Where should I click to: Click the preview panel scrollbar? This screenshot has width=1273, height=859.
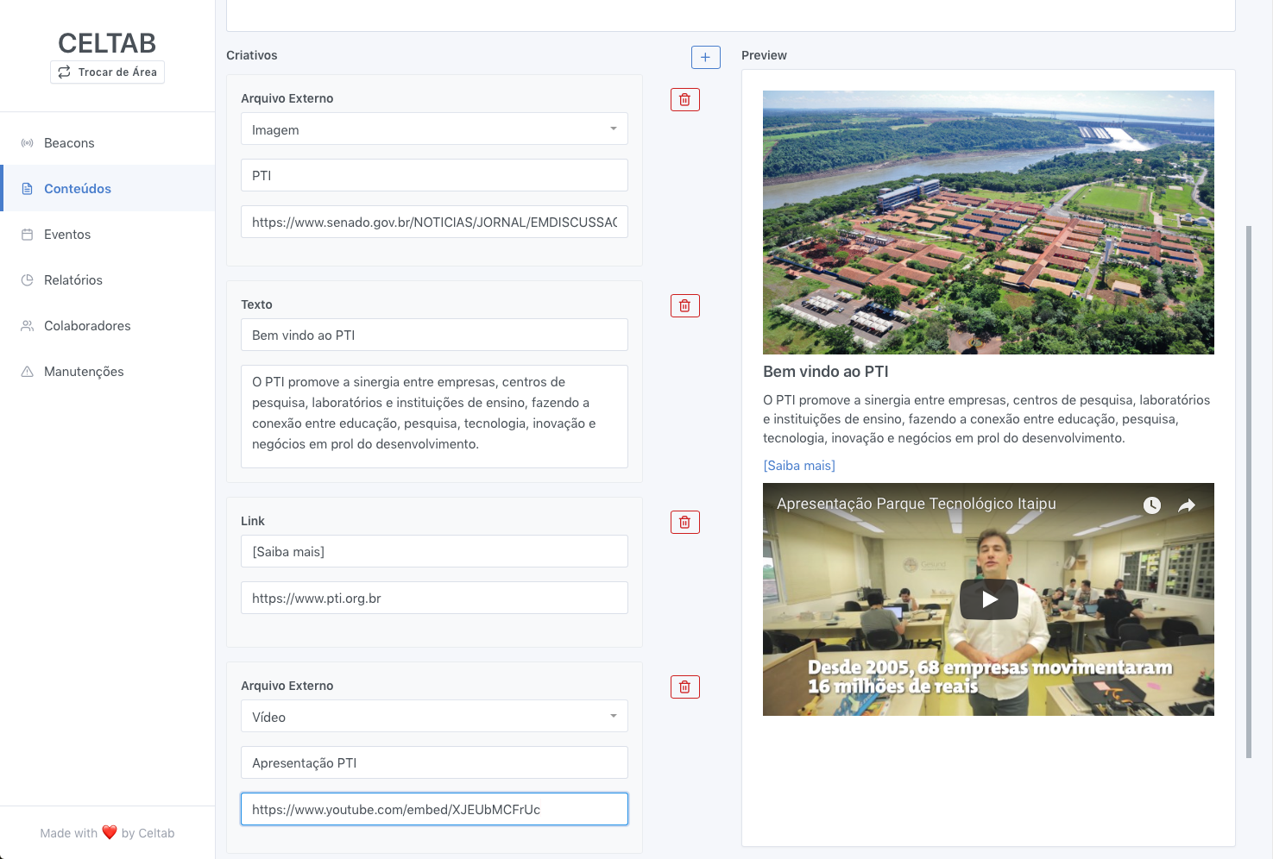pyautogui.click(x=1249, y=492)
